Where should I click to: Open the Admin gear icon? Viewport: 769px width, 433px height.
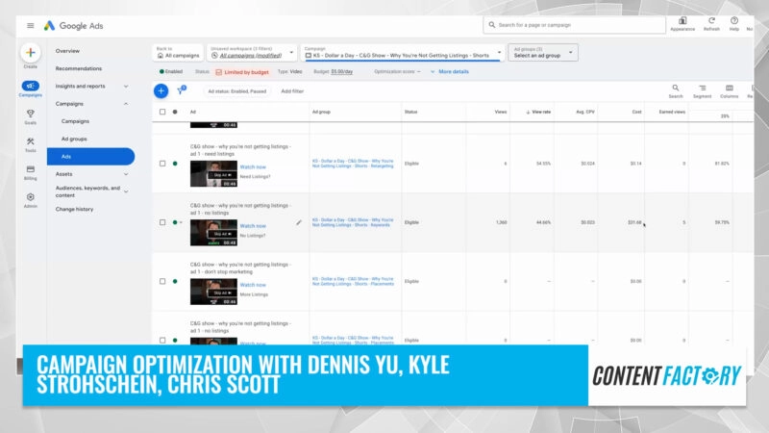31,197
